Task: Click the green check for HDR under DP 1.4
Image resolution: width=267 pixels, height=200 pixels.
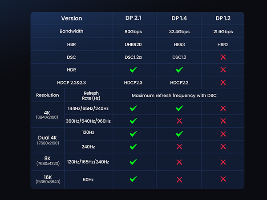Action: pos(179,70)
